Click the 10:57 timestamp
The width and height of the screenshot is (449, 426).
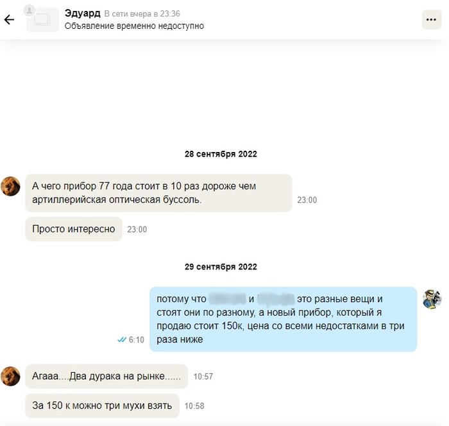pyautogui.click(x=203, y=377)
